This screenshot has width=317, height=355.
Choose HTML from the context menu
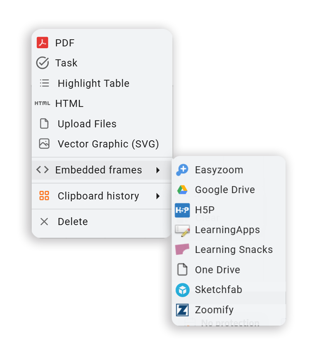(x=69, y=103)
